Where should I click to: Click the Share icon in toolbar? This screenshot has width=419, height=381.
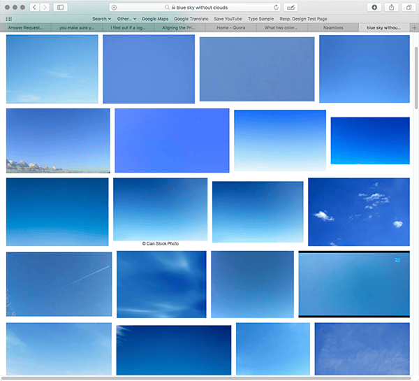(x=392, y=7)
